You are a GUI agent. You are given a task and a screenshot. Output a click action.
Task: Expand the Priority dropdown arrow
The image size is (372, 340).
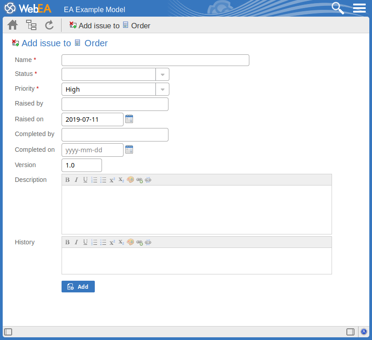pos(162,89)
